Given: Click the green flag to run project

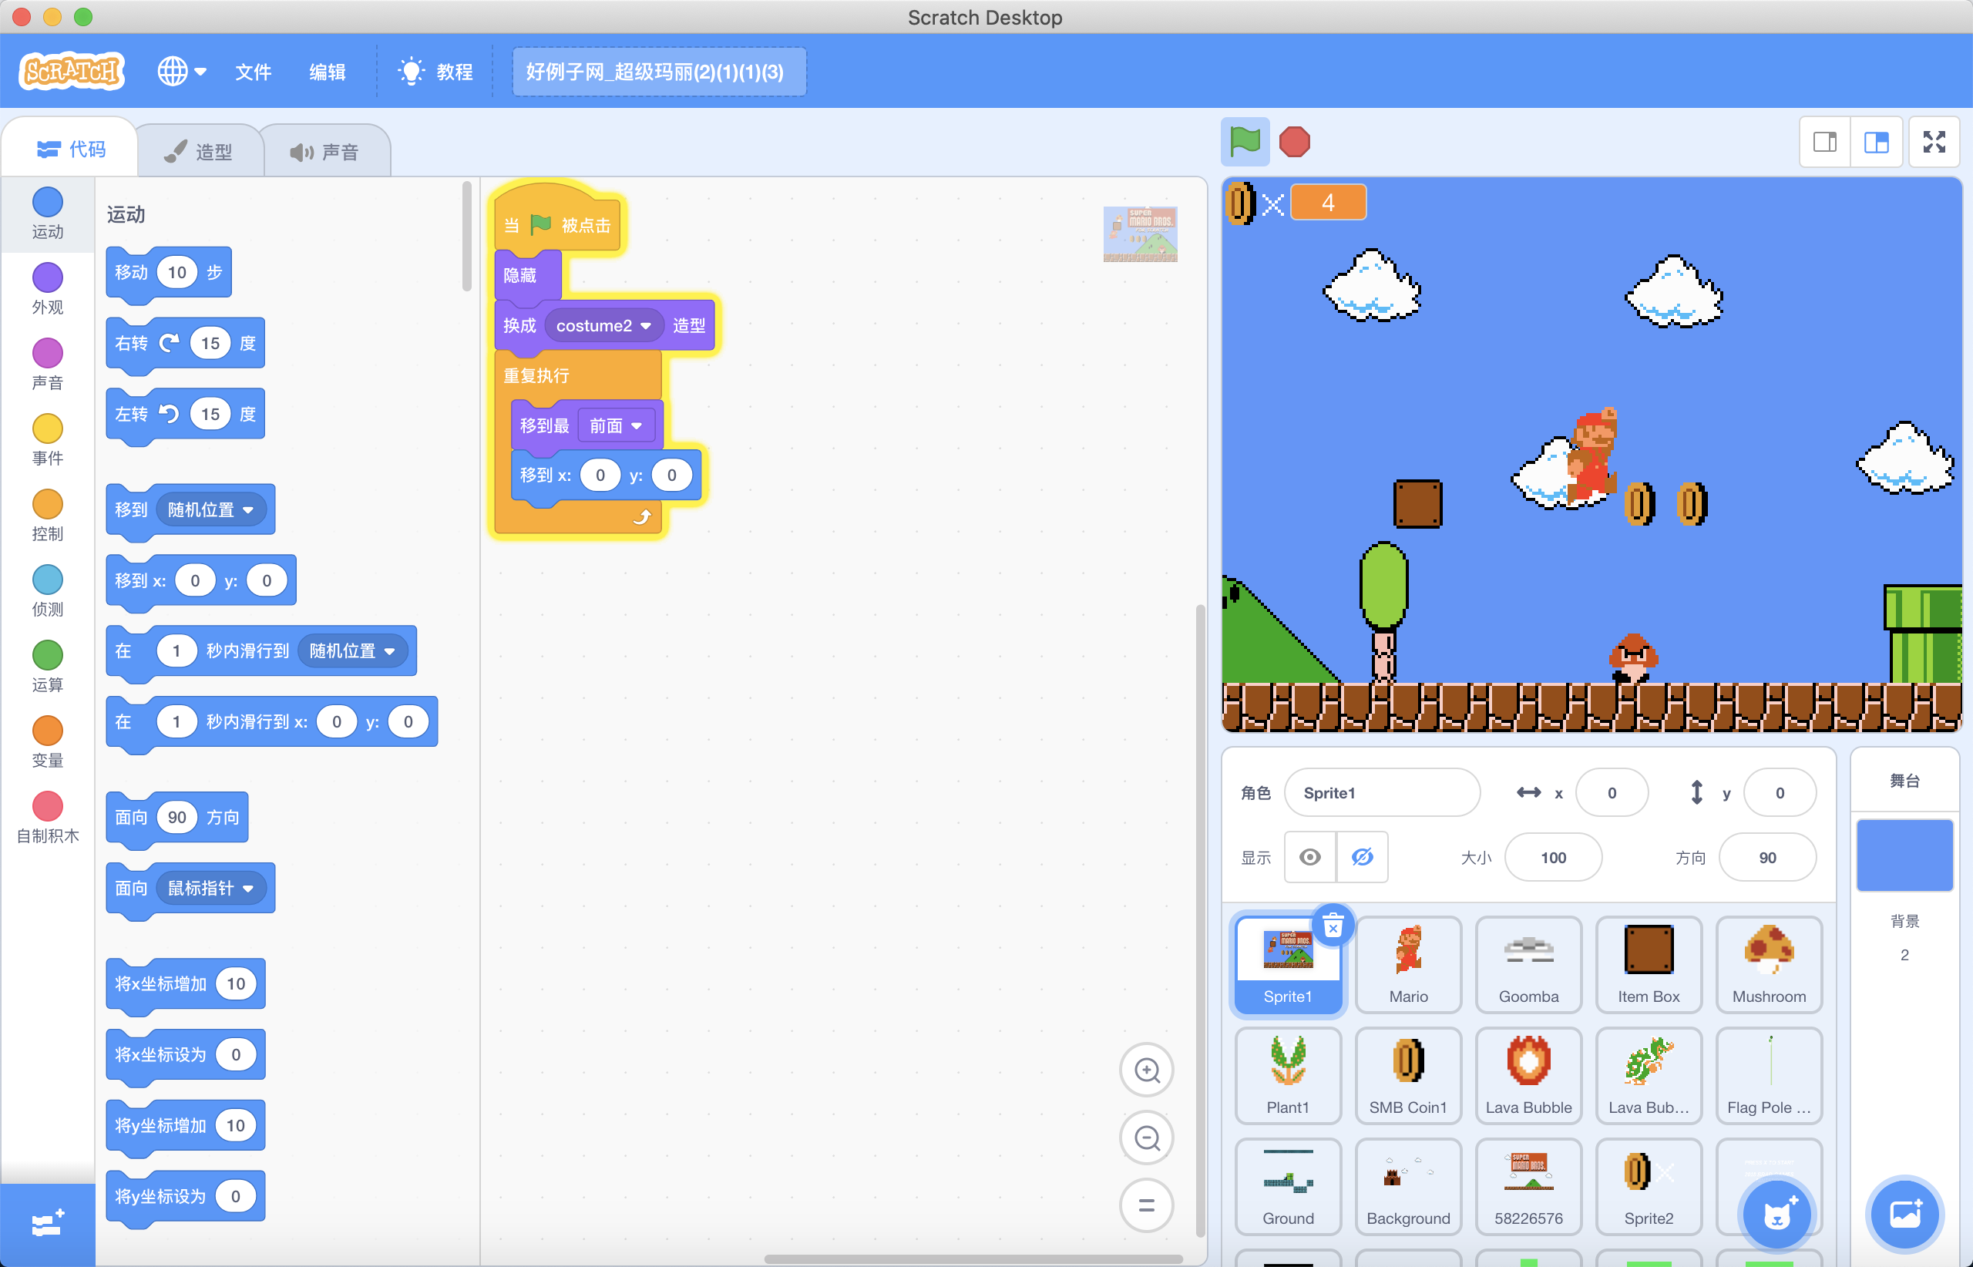Looking at the screenshot, I should point(1245,142).
